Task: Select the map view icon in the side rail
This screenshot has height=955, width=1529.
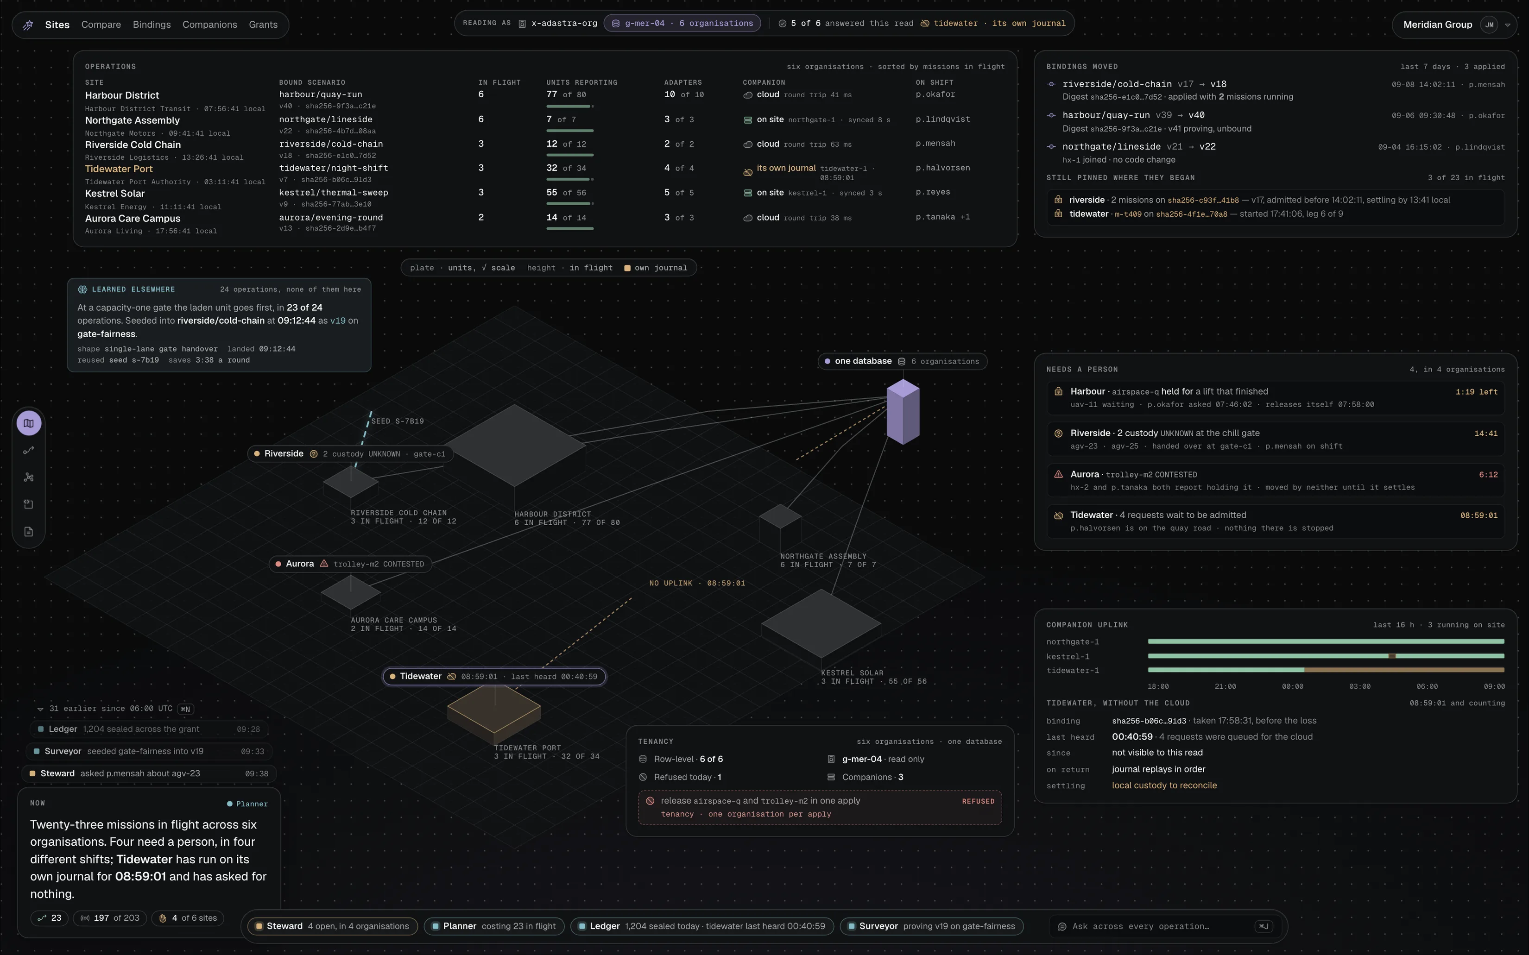Action: pyautogui.click(x=28, y=423)
